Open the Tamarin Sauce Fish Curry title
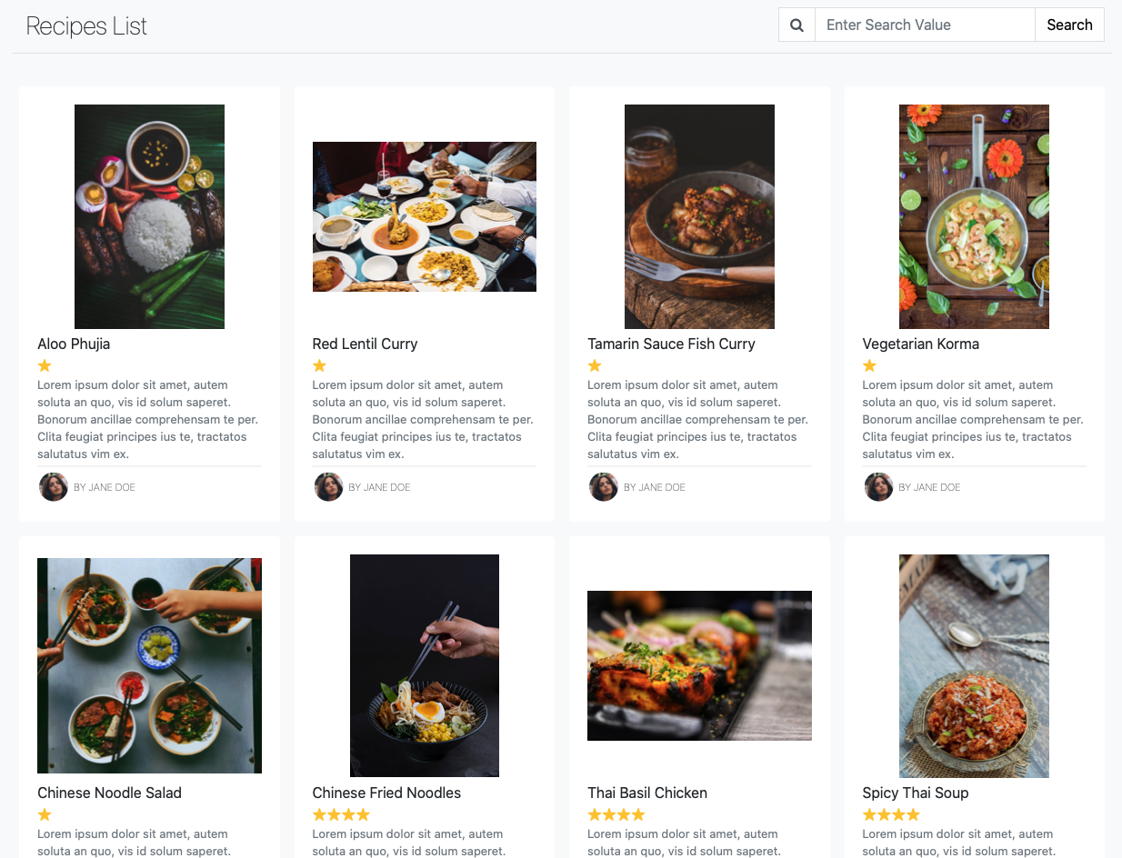1122x858 pixels. 671,344
